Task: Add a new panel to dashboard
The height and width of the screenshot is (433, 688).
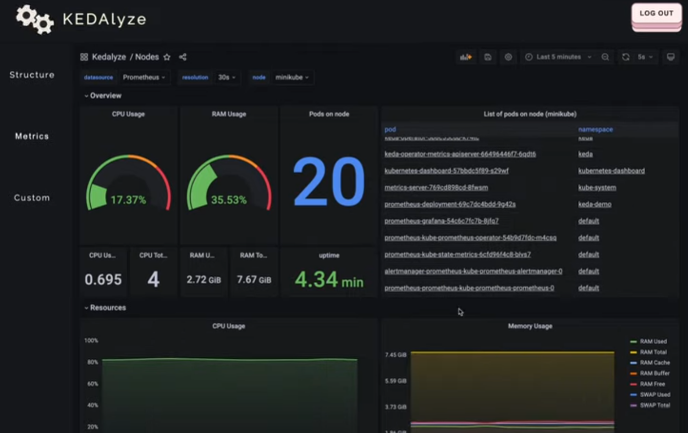Action: (466, 57)
